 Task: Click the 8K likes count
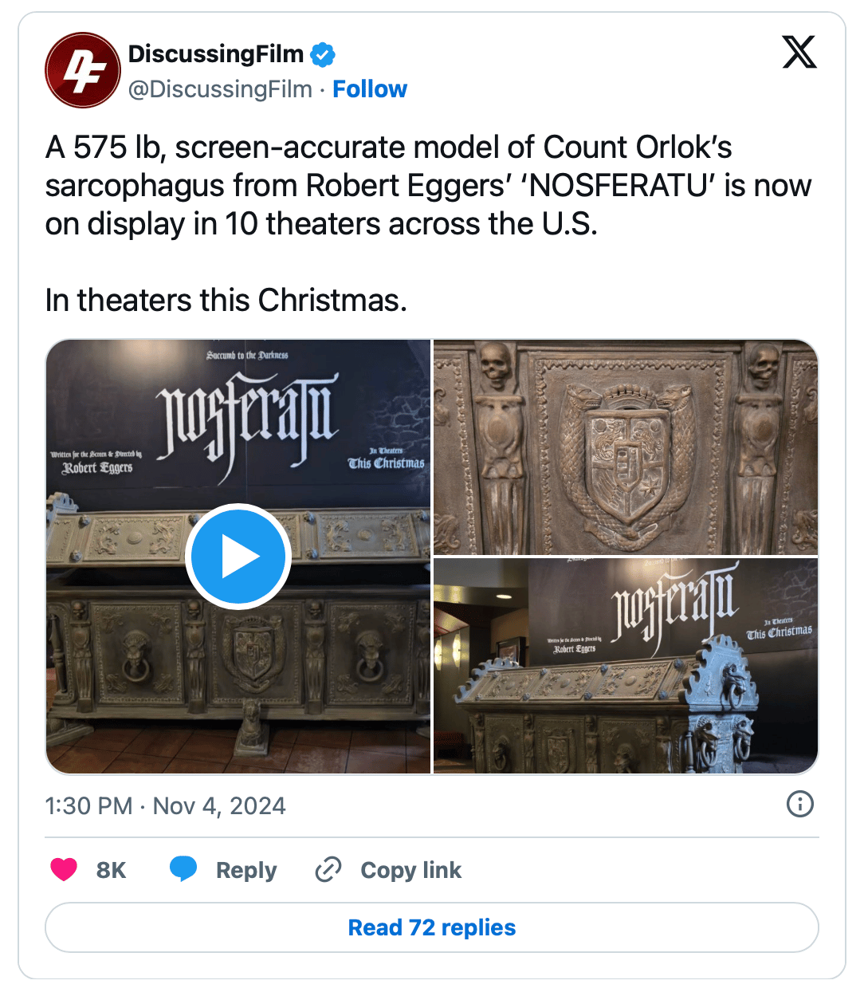pyautogui.click(x=112, y=870)
